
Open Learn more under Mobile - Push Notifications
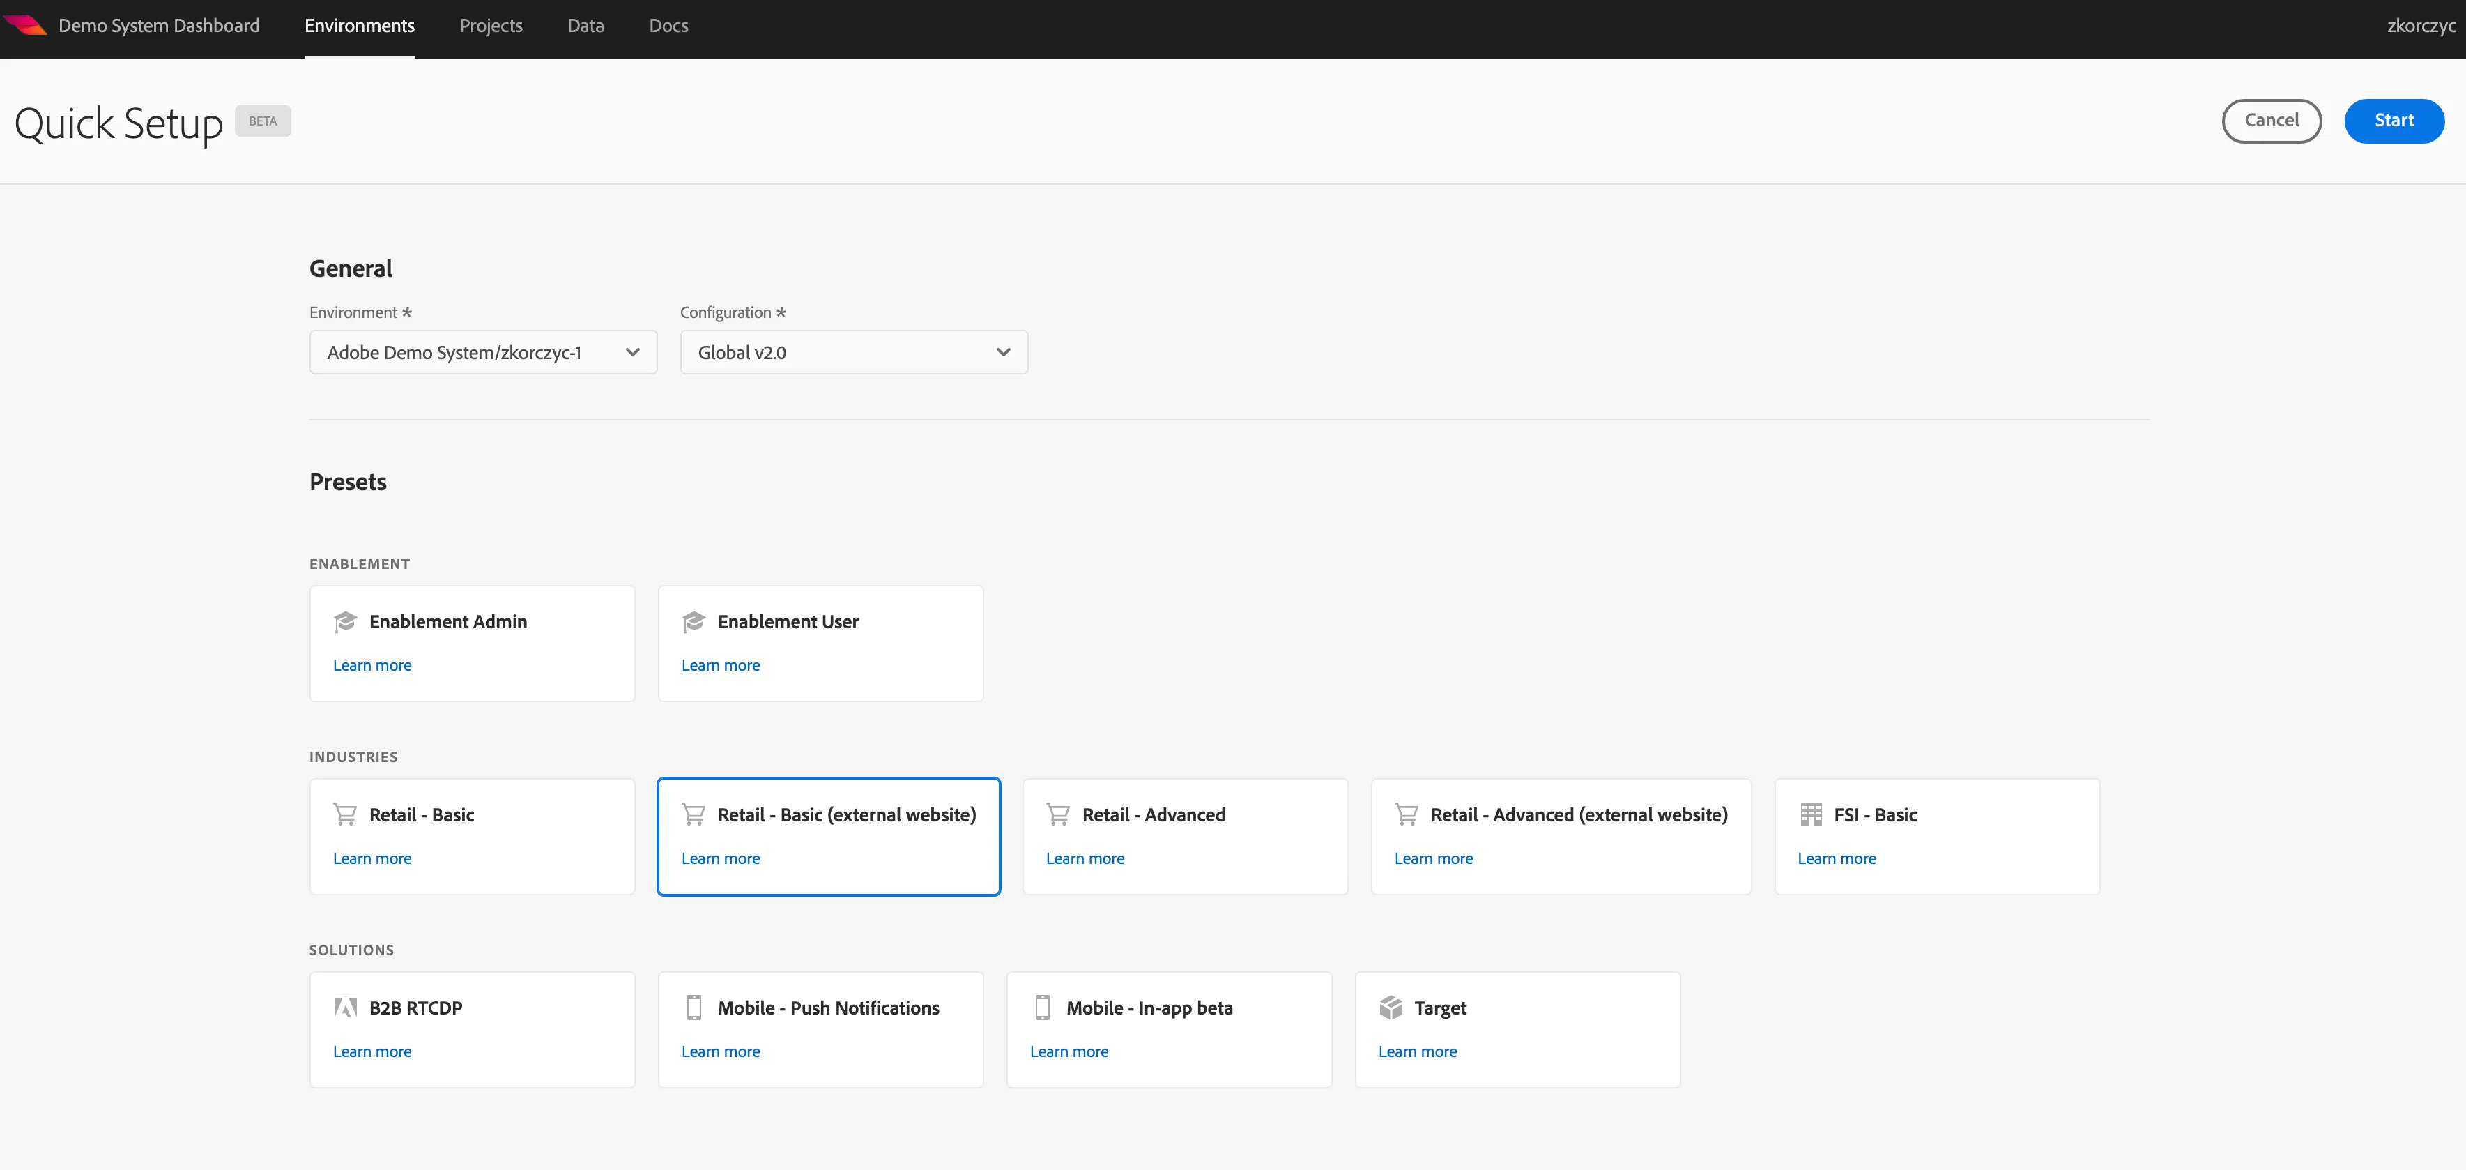(x=721, y=1051)
